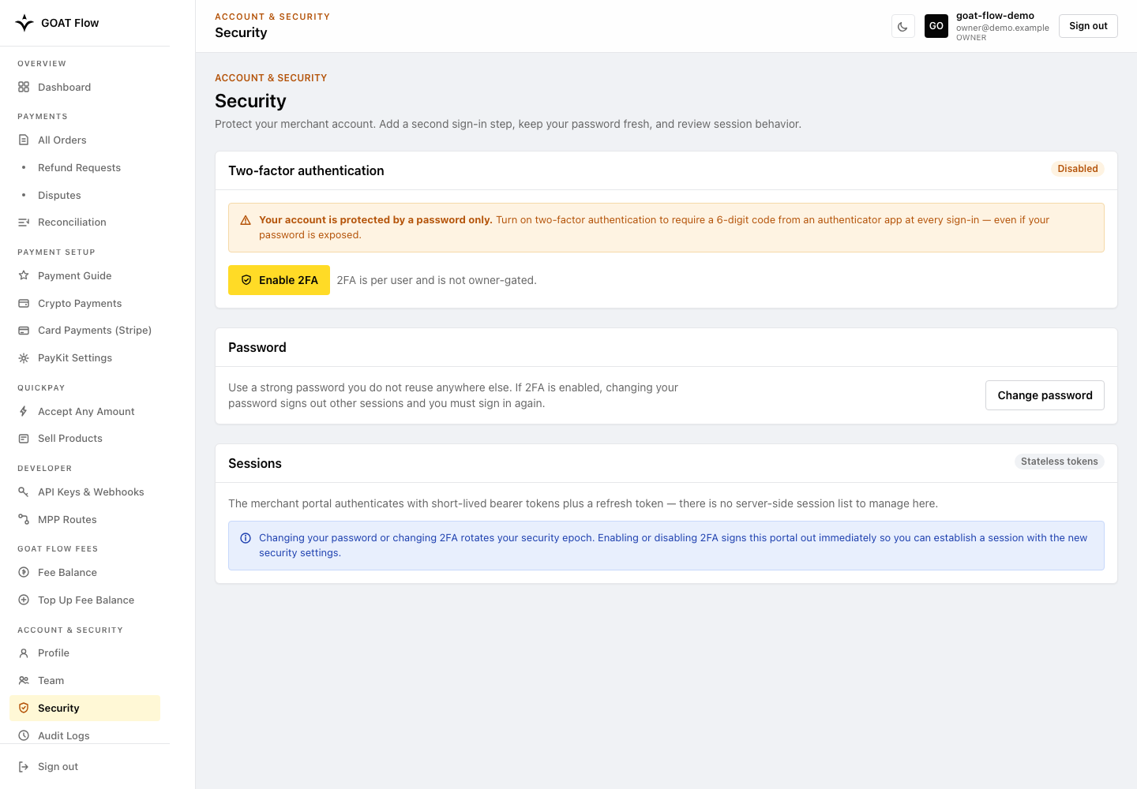Click the MPP Routes route icon
1137x789 pixels.
coord(24,519)
